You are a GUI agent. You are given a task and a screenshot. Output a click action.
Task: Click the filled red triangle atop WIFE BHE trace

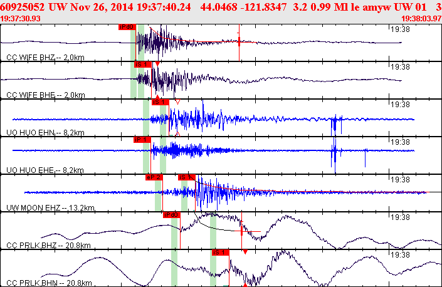[157, 64]
